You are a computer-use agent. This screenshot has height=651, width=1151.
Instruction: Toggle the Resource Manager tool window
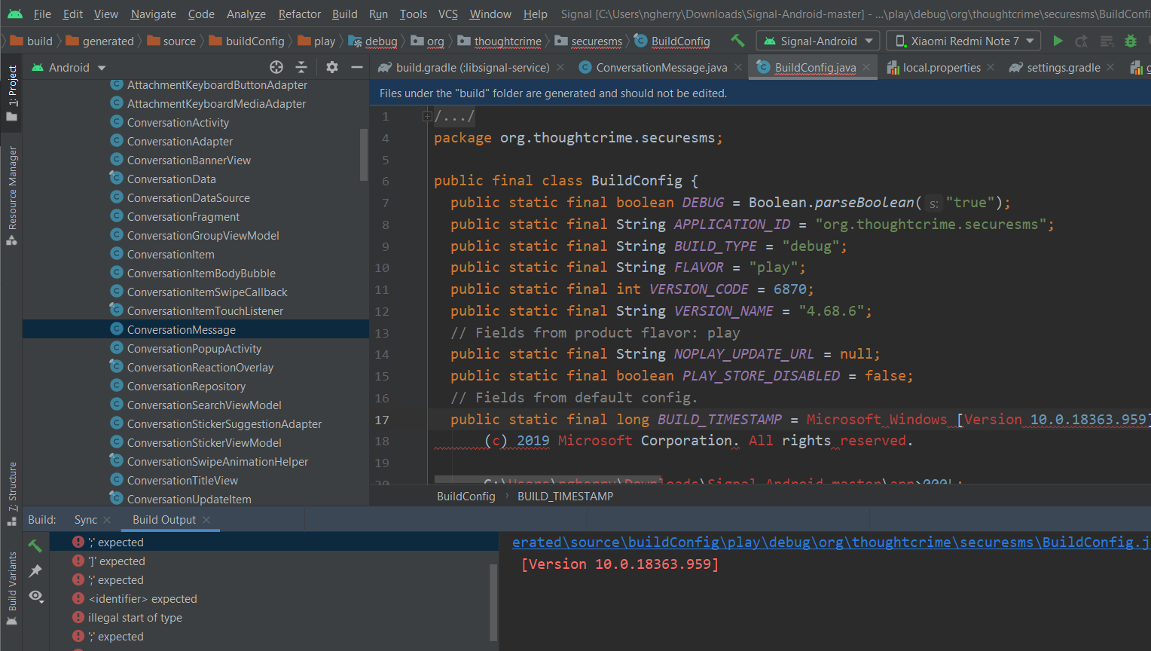coord(11,195)
